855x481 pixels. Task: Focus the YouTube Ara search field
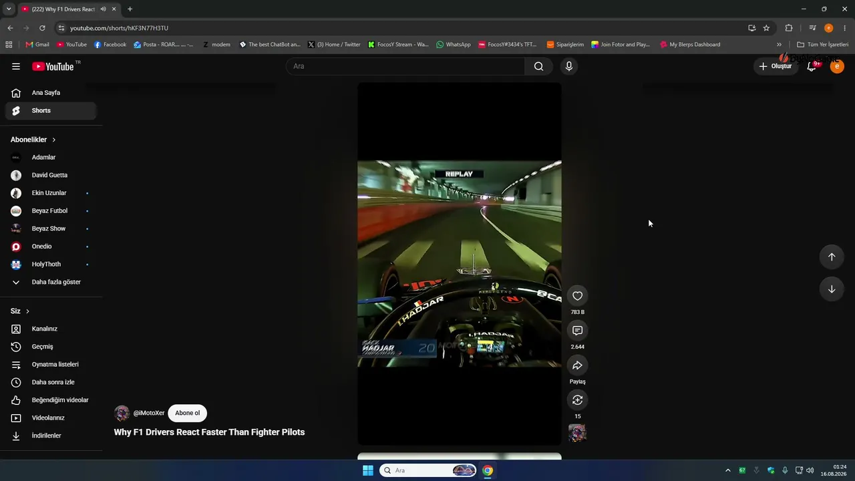[405, 66]
